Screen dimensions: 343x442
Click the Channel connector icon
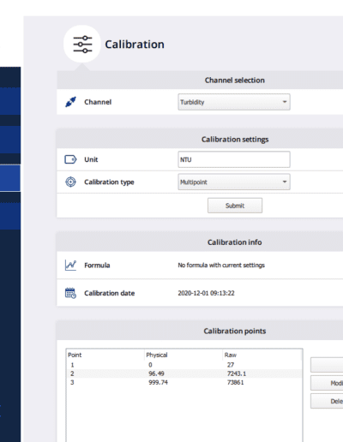coord(70,102)
